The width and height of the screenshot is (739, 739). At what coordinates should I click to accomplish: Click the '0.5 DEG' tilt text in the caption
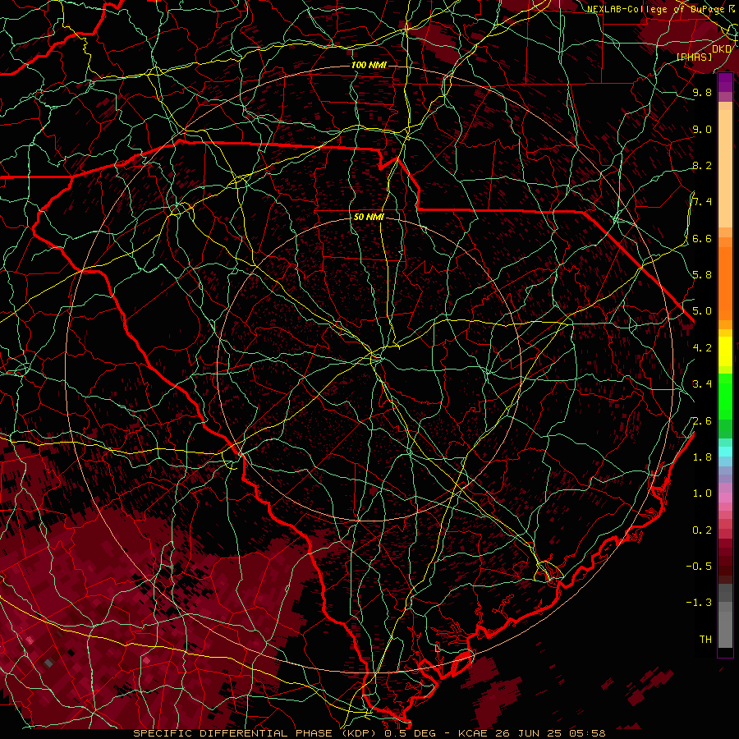(408, 733)
